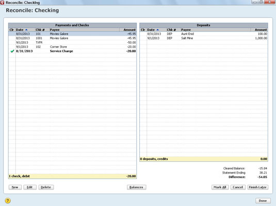Click the Done button
Screen dimensions: 276x206
(x=263, y=200)
